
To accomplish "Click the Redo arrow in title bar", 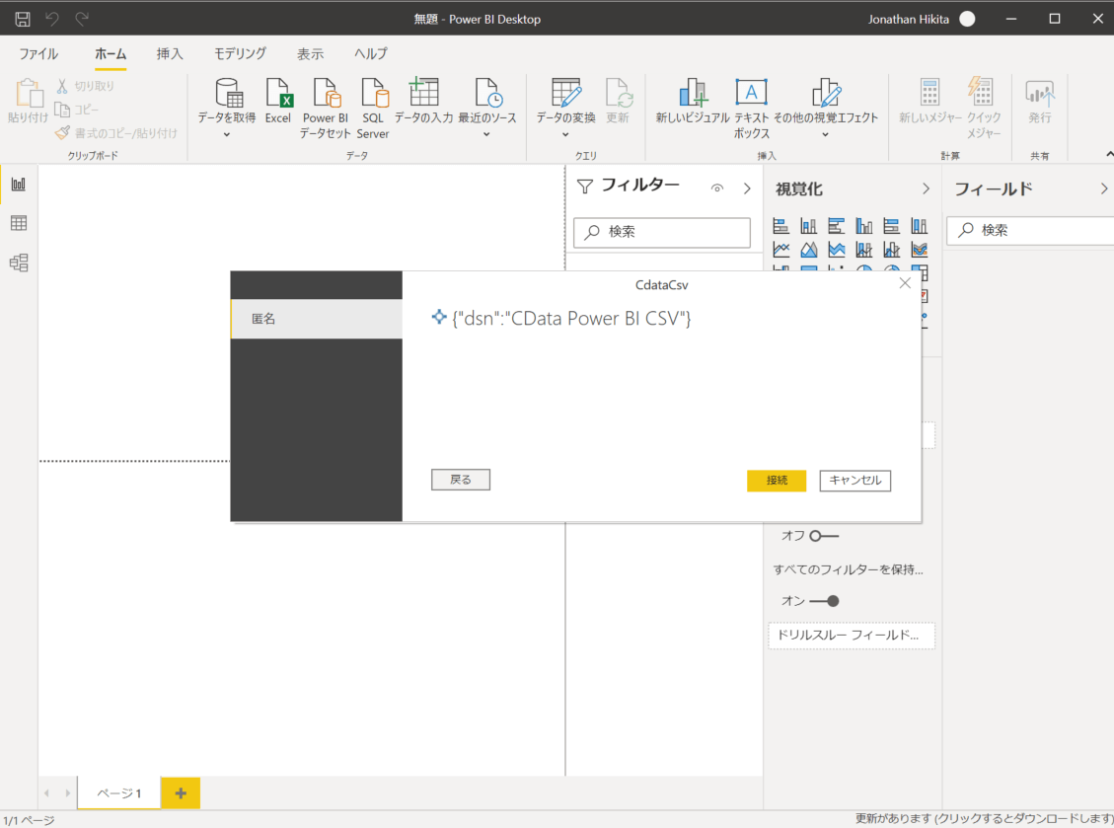I will pyautogui.click(x=82, y=19).
